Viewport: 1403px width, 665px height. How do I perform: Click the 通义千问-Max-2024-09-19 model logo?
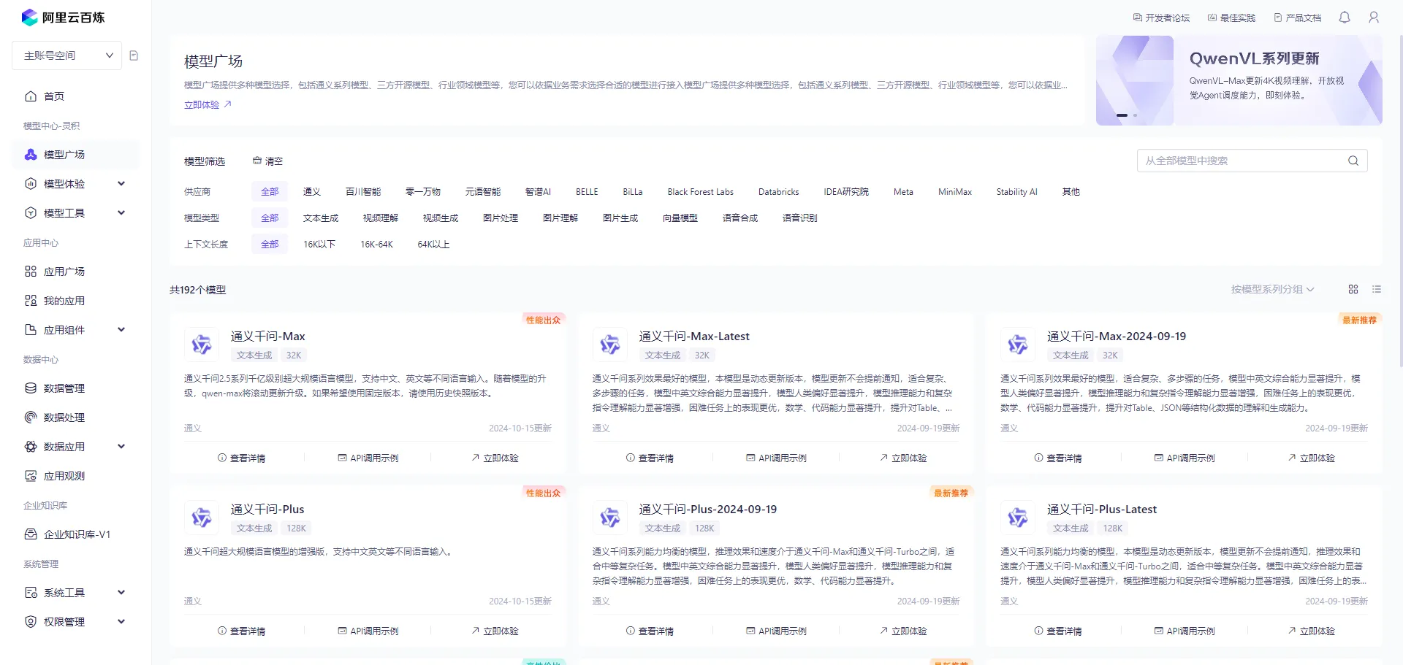pos(1018,345)
